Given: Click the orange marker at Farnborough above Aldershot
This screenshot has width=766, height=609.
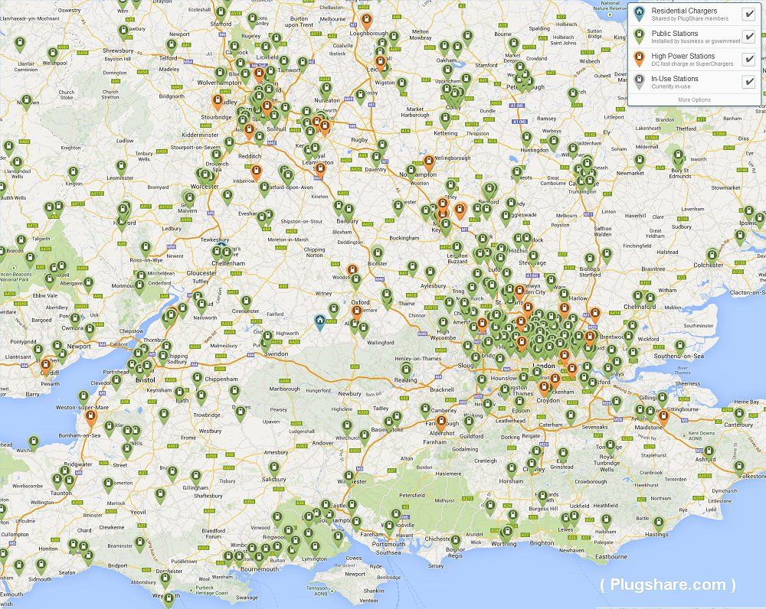Looking at the screenshot, I should (441, 422).
